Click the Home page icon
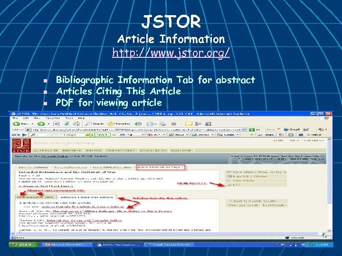This screenshot has height=256, width=342. point(76,124)
